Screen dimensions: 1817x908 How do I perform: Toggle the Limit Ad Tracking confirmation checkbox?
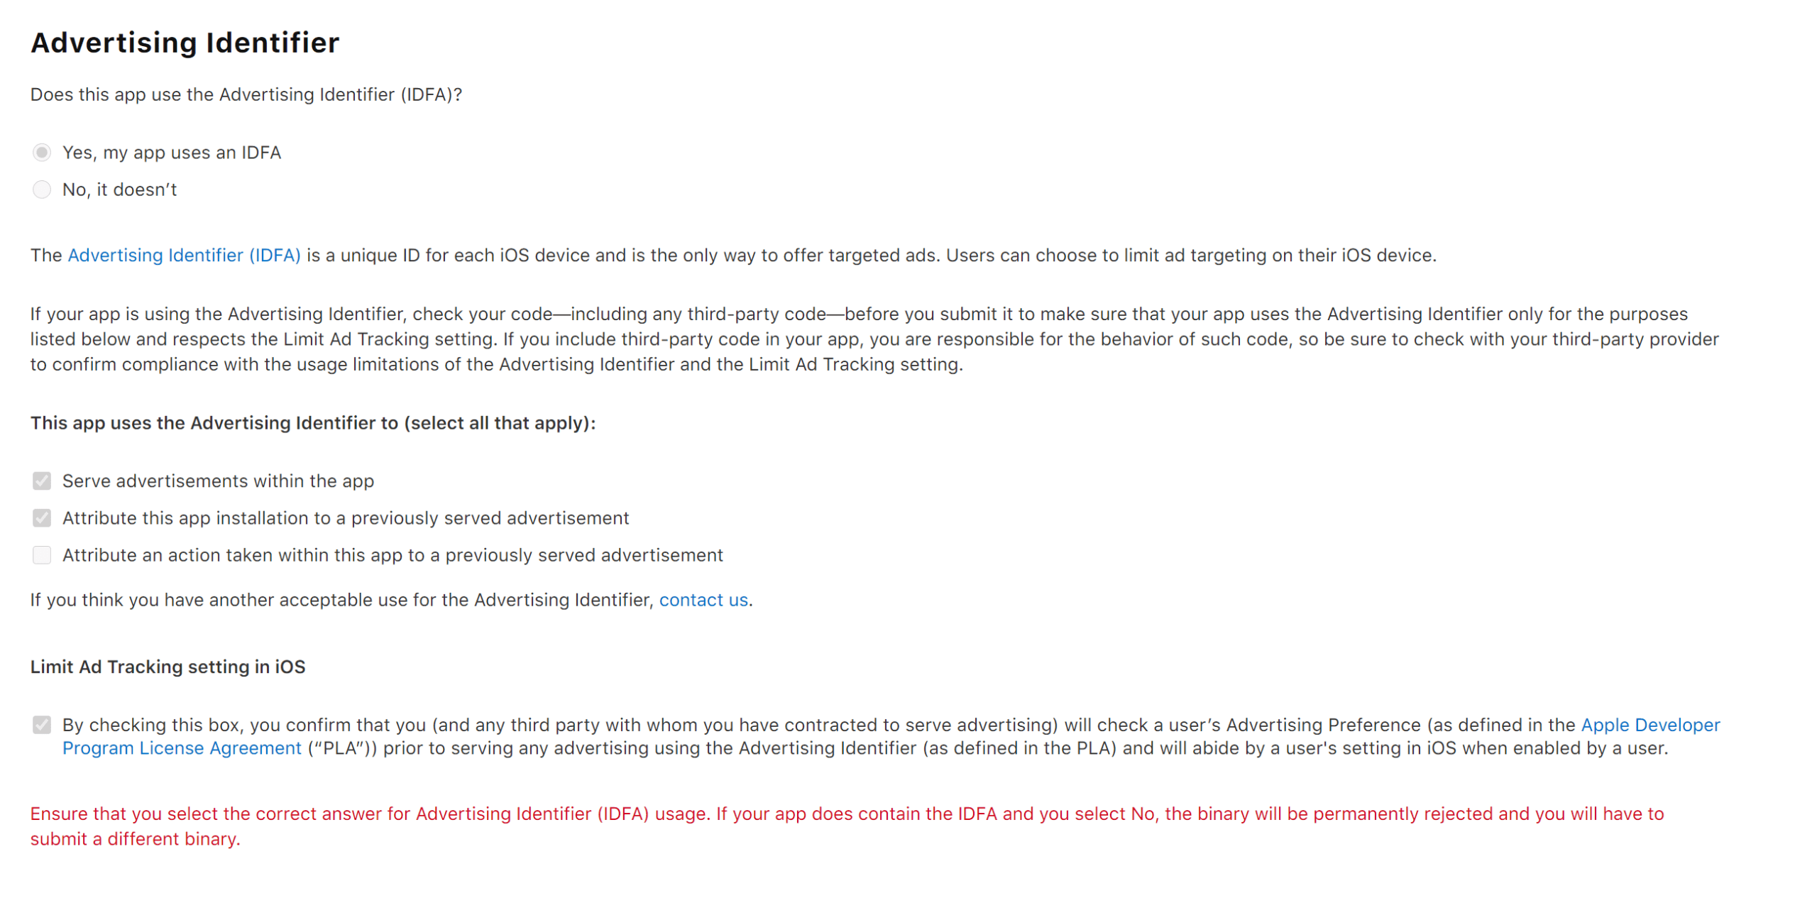point(42,725)
